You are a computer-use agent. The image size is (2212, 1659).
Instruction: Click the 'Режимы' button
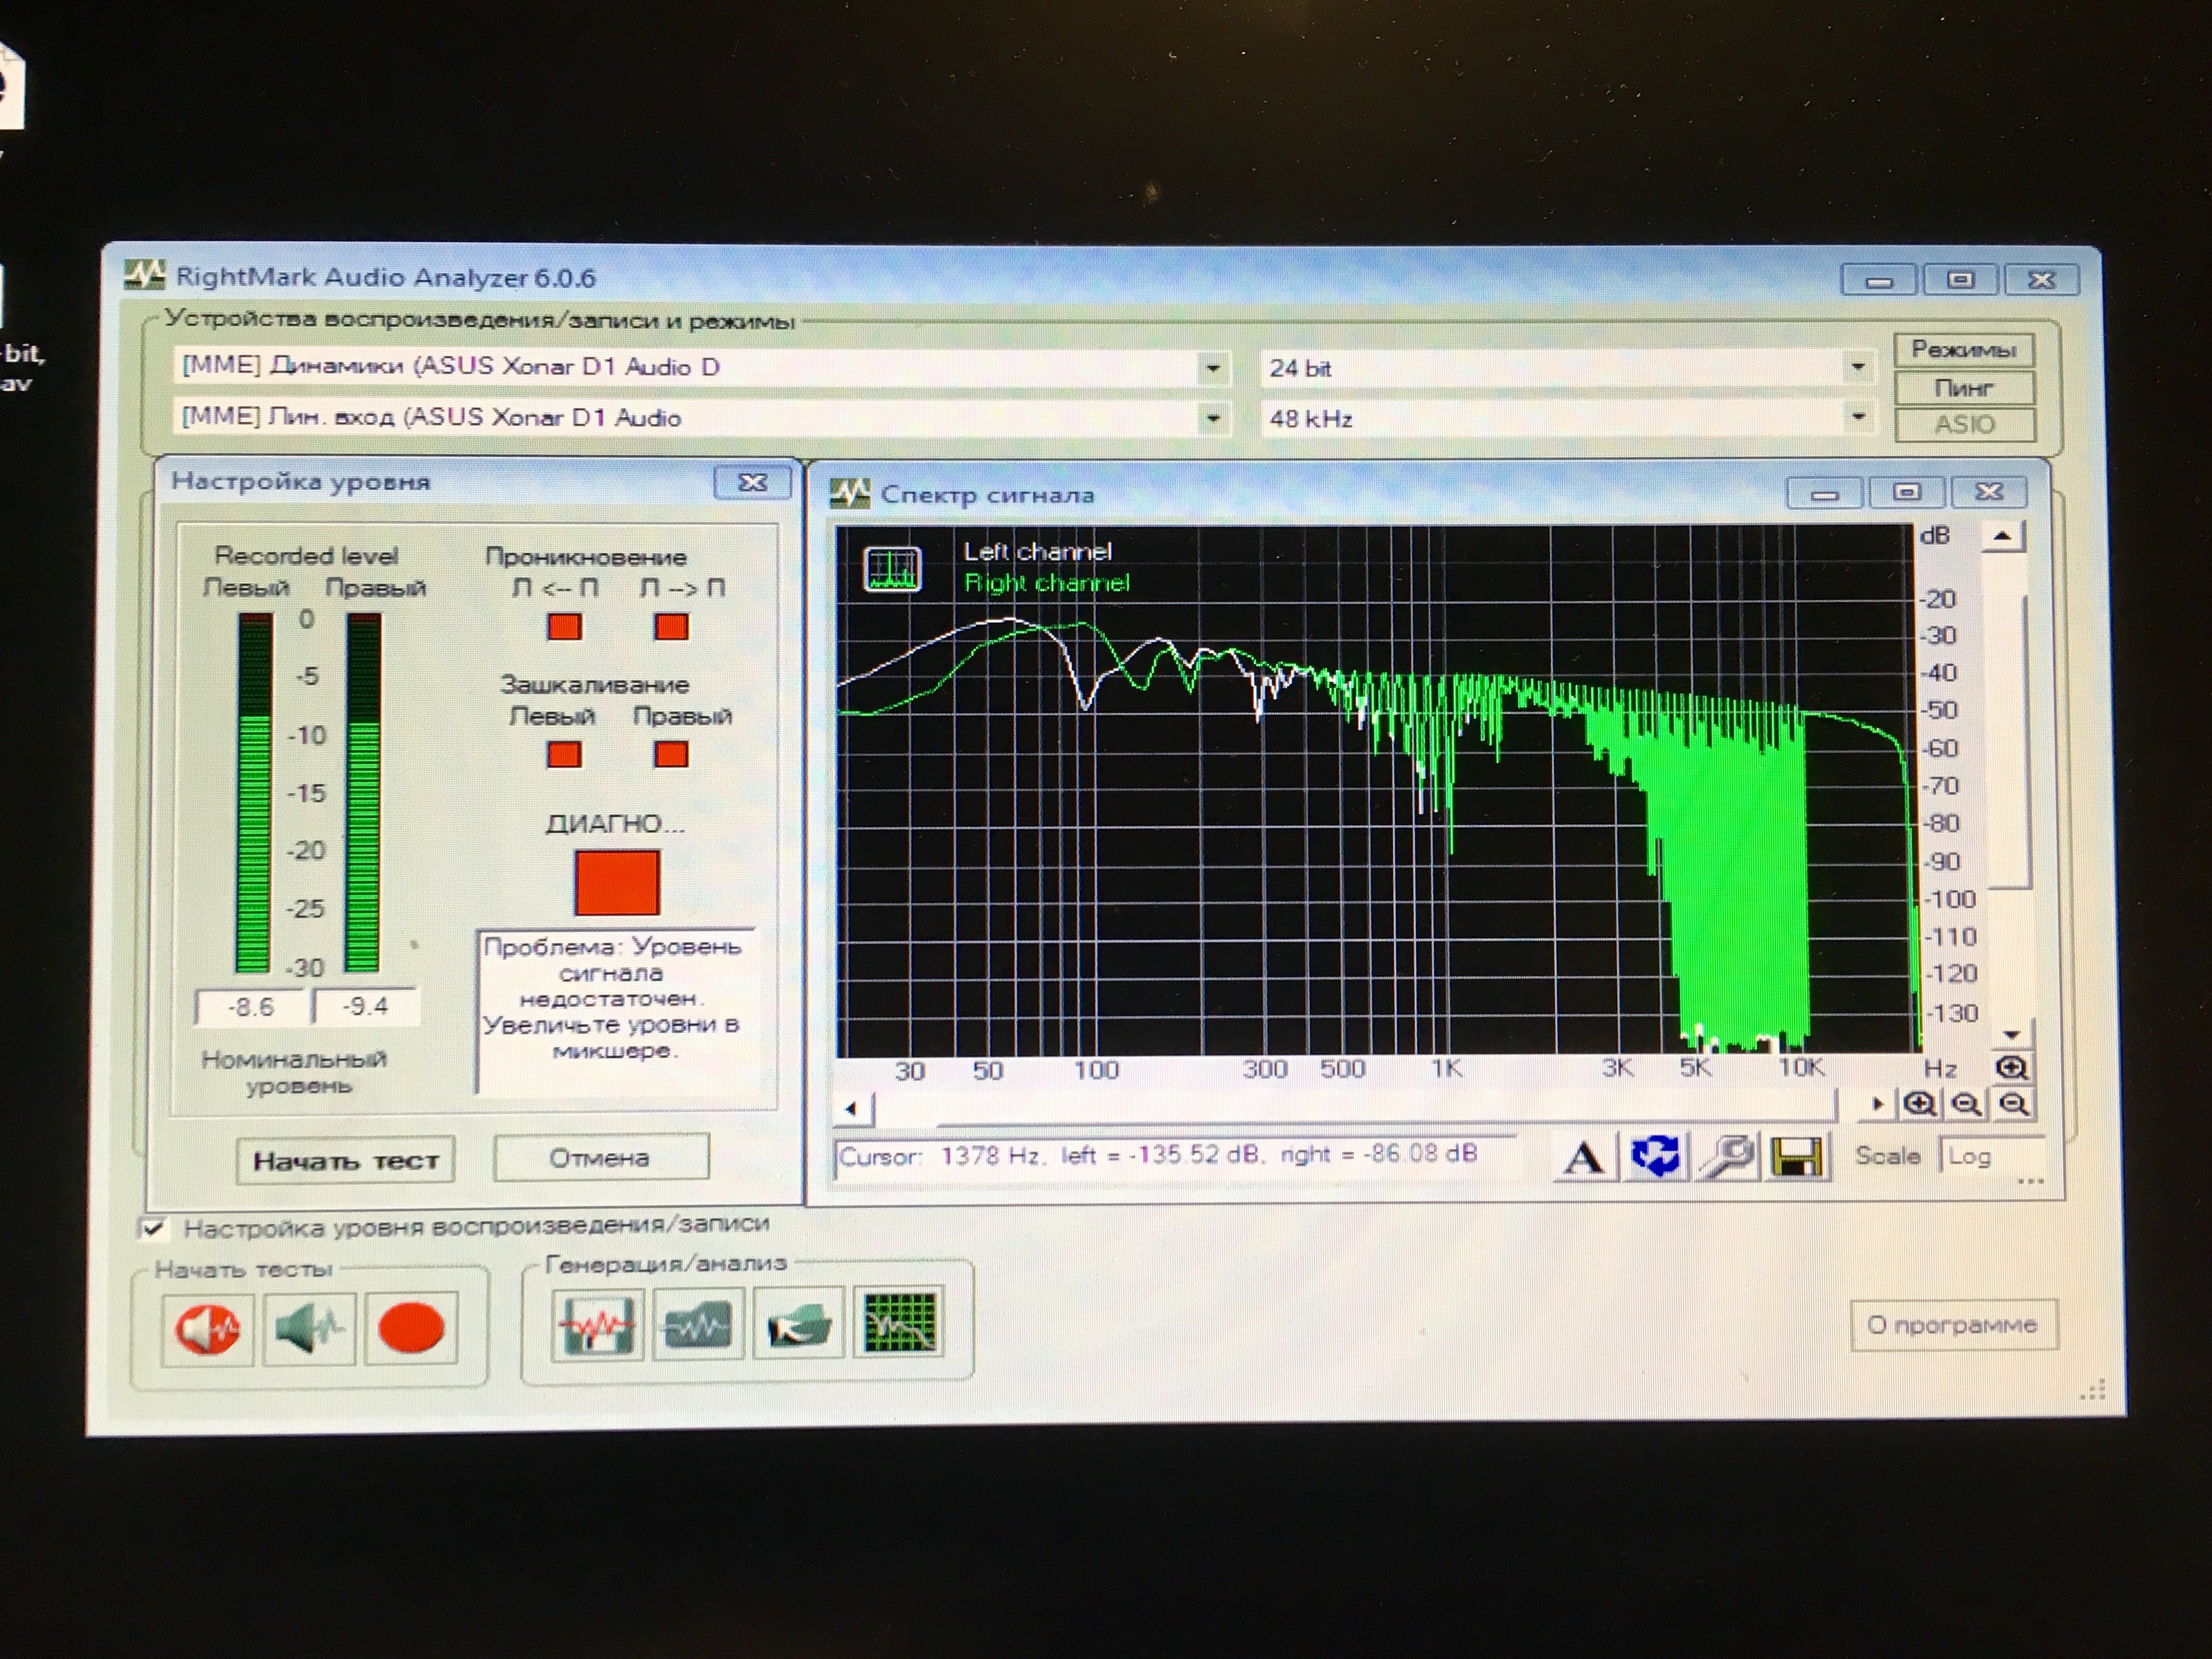[1963, 349]
